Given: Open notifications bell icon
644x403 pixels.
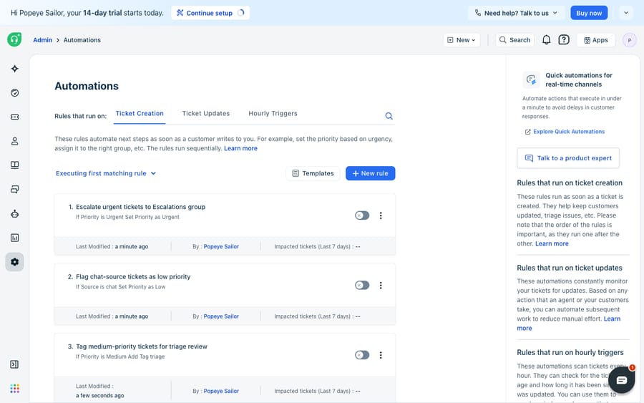Looking at the screenshot, I should [546, 40].
